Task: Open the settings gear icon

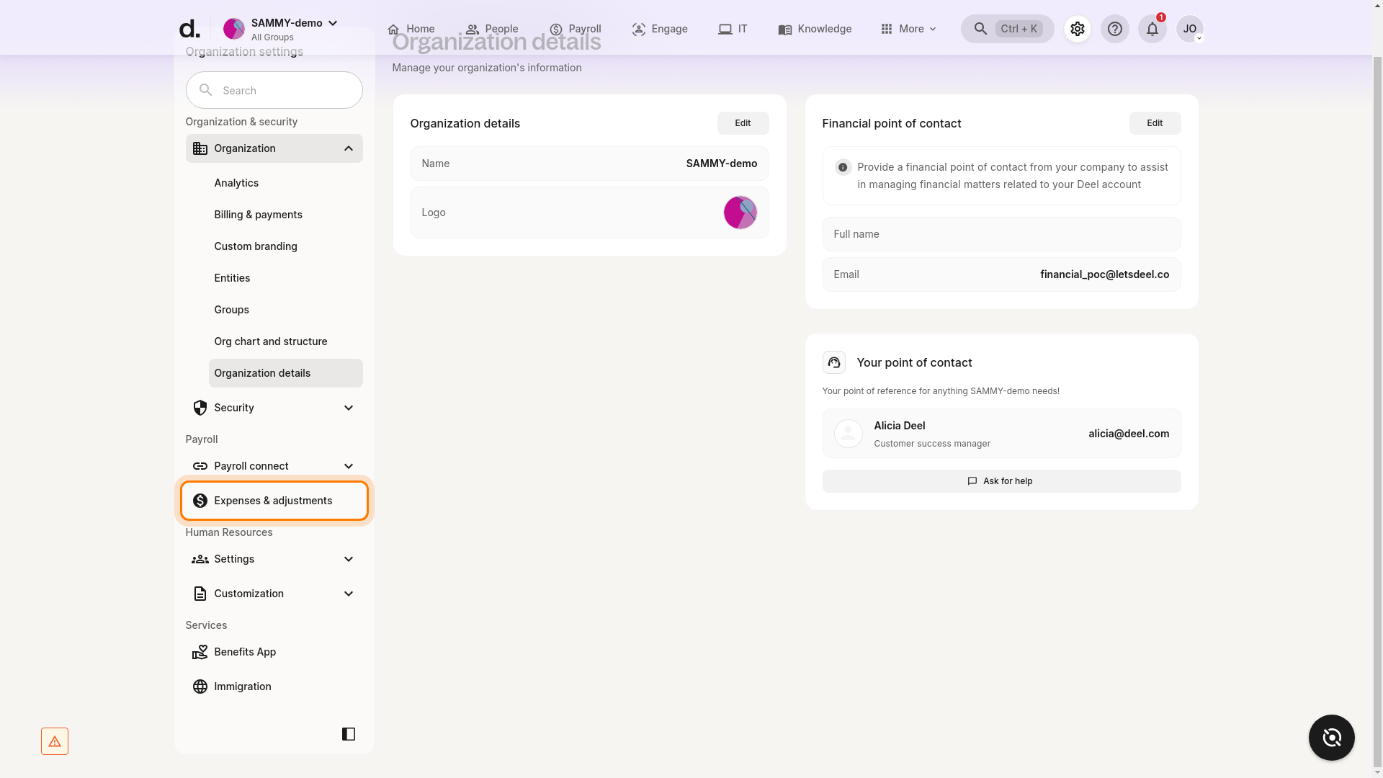Action: pos(1077,29)
